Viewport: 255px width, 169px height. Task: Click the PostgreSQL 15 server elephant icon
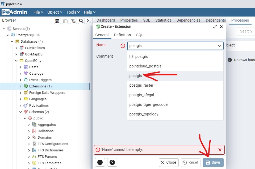click(13, 35)
